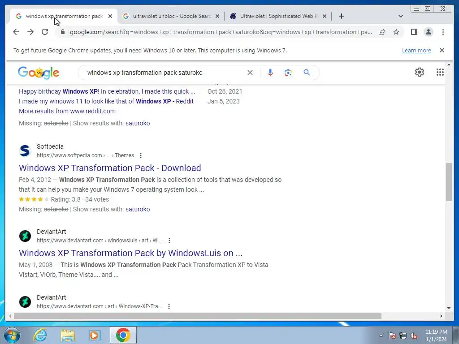Dismiss the Chrome update notice
Screen dimensions: 459x344
click(442, 50)
